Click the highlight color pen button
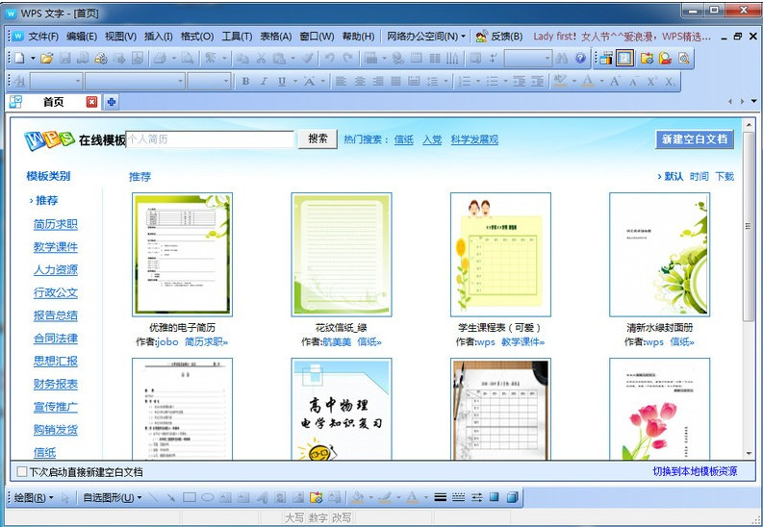Screen dimensions: 763x527 coord(560,82)
